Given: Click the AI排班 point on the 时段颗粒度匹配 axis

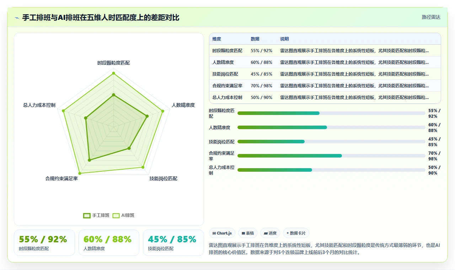Looking at the screenshot, I should (114, 73).
